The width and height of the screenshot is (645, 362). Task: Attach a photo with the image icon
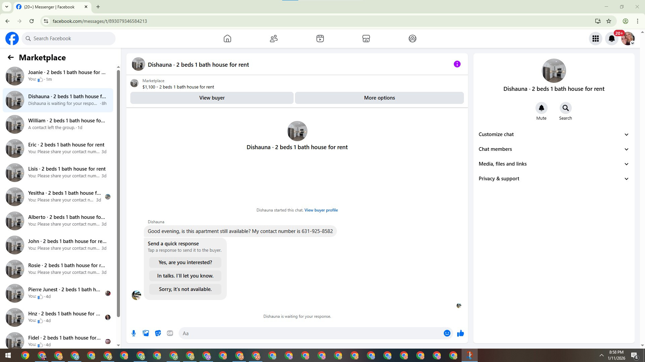point(146,333)
